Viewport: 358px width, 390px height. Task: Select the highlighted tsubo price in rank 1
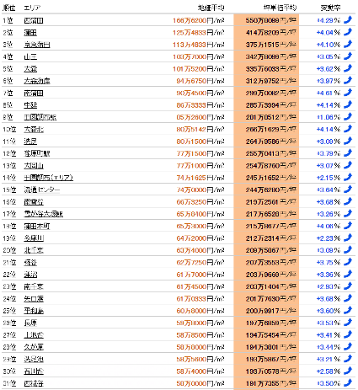pos(270,20)
